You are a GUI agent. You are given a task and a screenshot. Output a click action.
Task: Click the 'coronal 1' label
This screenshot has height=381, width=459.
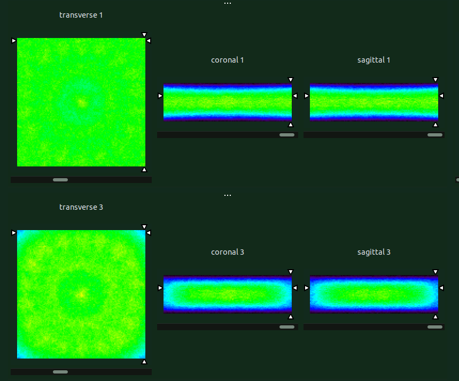pyautogui.click(x=228, y=60)
